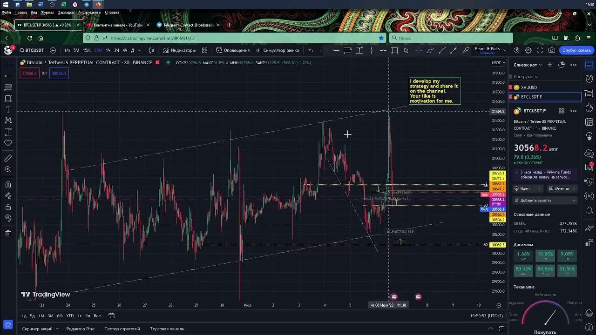Open the candle chart type selector
596x335 pixels.
click(x=152, y=50)
